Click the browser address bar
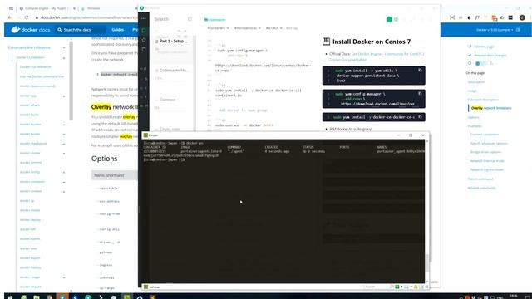532x299 pixels. pos(88,17)
